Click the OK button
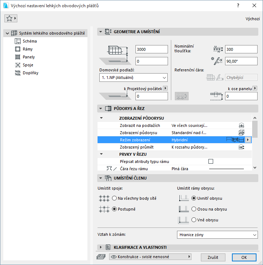 pos(244,257)
